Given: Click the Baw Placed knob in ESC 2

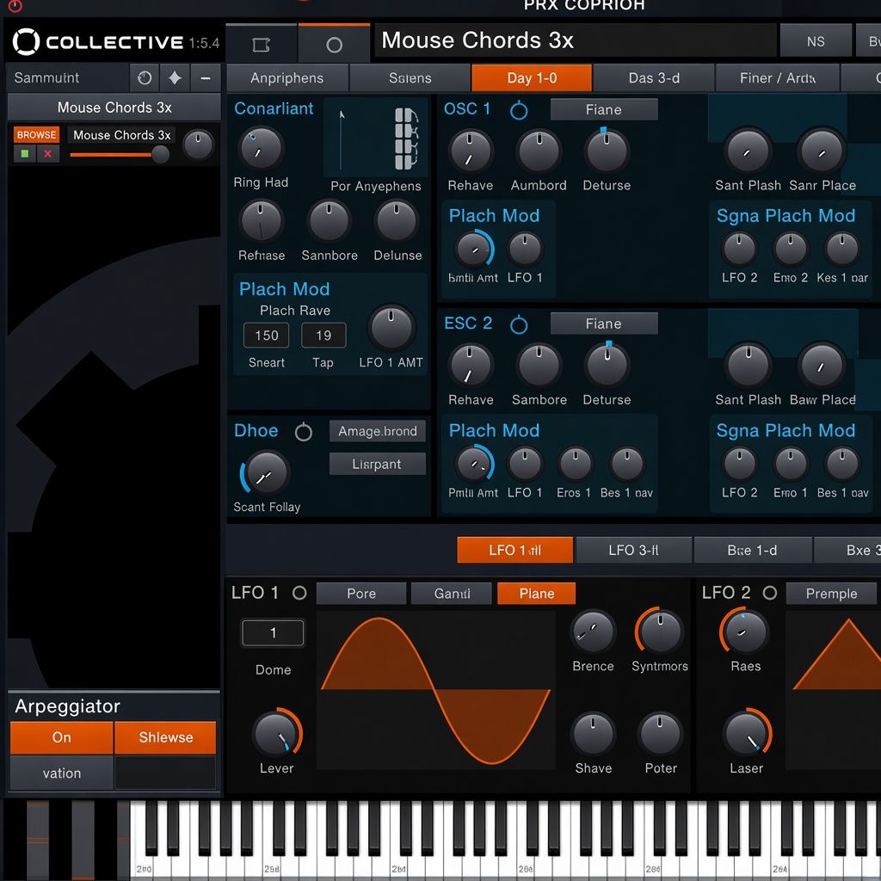Looking at the screenshot, I should pos(822,366).
